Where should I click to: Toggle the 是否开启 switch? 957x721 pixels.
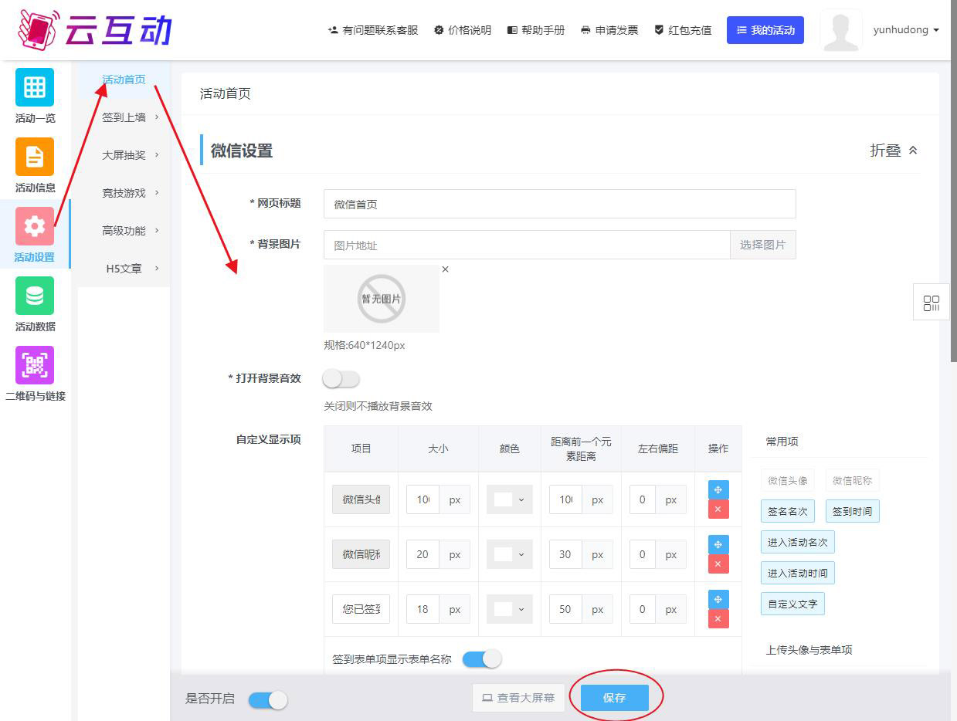click(x=268, y=699)
